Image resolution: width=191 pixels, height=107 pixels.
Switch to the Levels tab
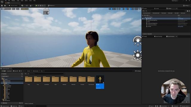156,9
